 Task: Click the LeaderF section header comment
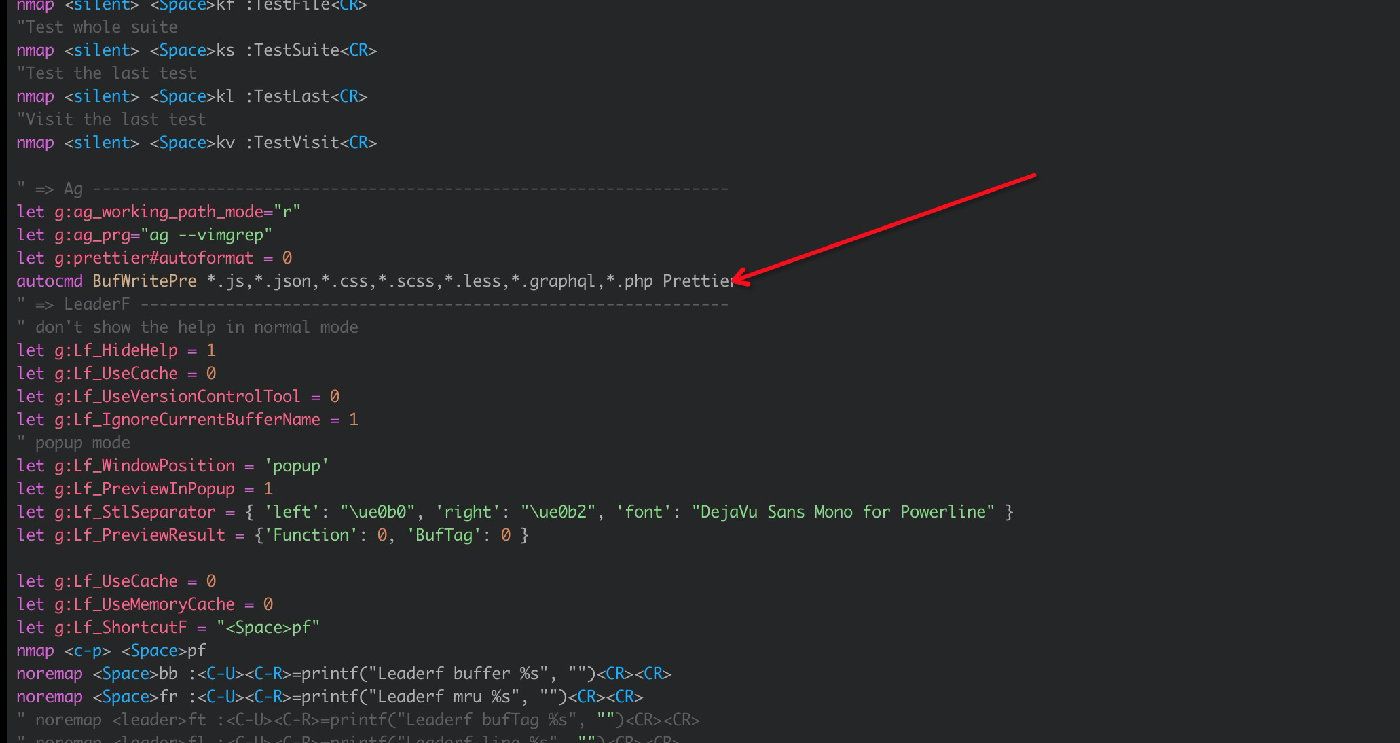coord(95,304)
